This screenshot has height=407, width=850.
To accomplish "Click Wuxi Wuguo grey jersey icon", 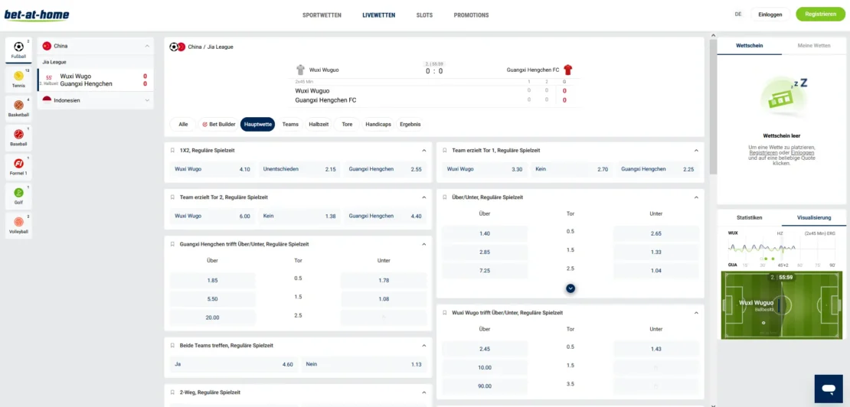I will tap(300, 70).
